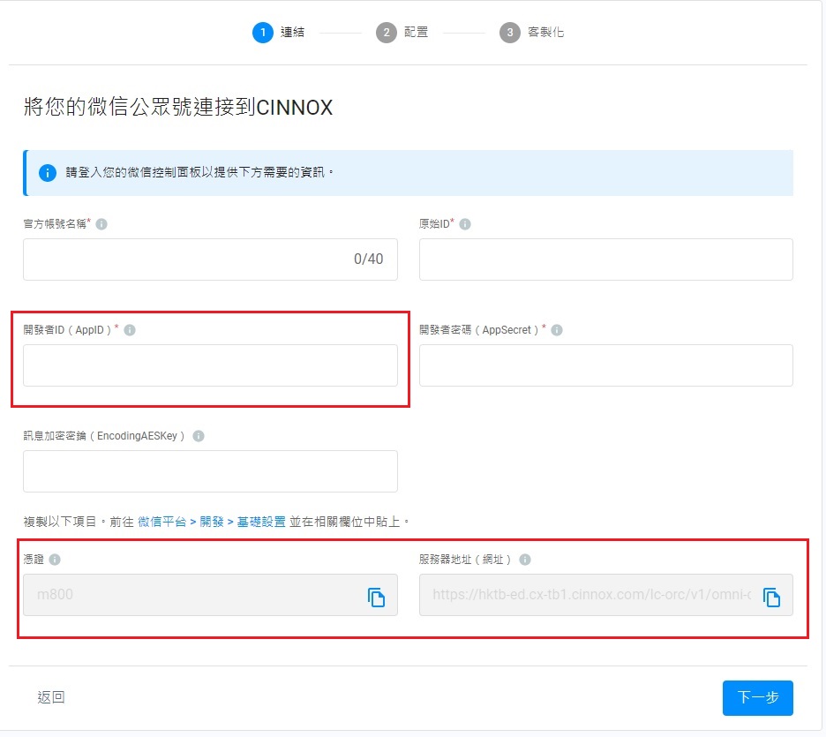Copy the m800 token value
Screen dimensions: 826x737
376,598
